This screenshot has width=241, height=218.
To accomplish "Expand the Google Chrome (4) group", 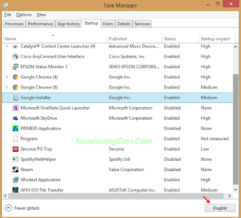I will (x=7, y=77).
